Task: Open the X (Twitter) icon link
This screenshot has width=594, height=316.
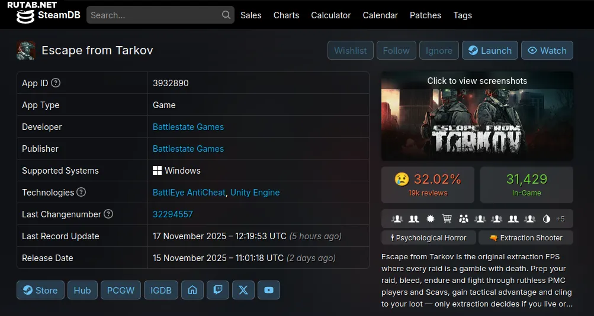Action: (243, 290)
